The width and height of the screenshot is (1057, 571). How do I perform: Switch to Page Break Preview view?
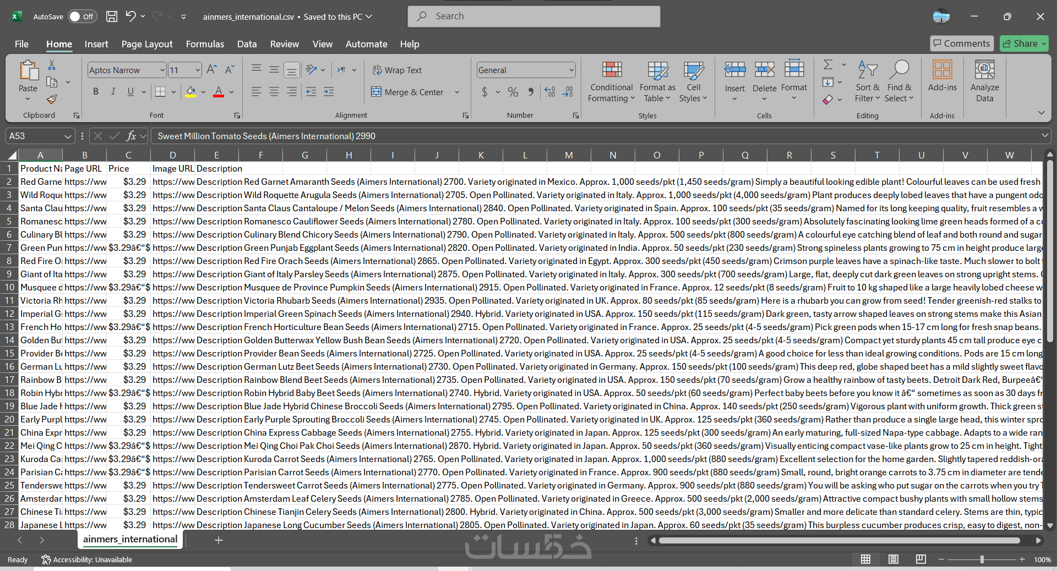[921, 559]
